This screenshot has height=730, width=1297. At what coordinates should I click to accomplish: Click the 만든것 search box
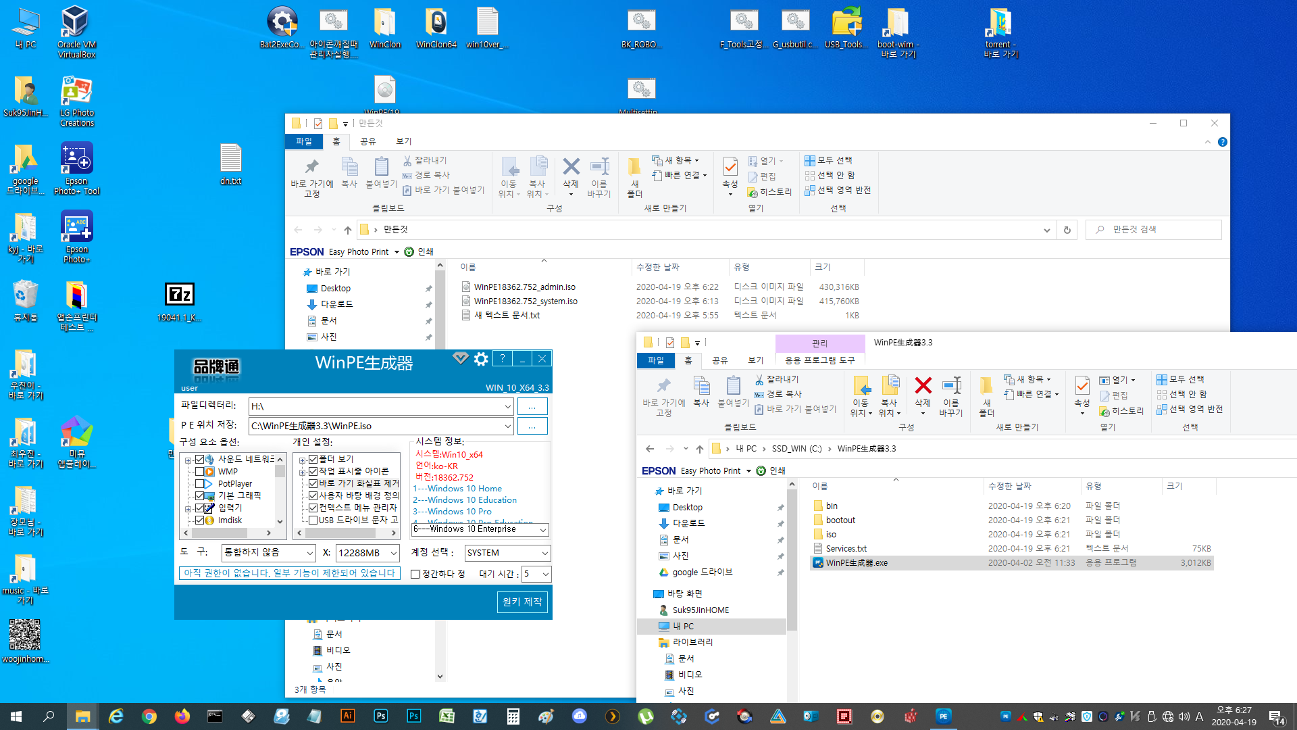pos(1154,230)
